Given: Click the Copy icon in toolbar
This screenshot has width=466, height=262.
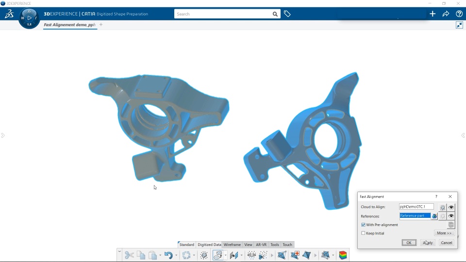Looking at the screenshot, I should (141, 255).
